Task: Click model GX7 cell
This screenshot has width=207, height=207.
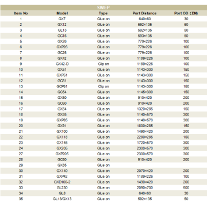Action: click(x=62, y=19)
